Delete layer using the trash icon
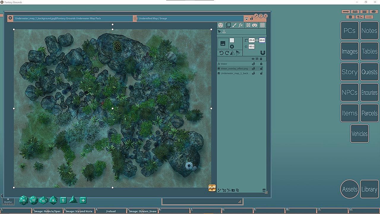This screenshot has width=380, height=214. coord(264,190)
